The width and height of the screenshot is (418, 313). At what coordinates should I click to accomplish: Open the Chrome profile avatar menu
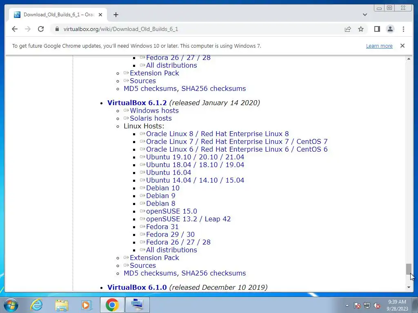point(390,29)
